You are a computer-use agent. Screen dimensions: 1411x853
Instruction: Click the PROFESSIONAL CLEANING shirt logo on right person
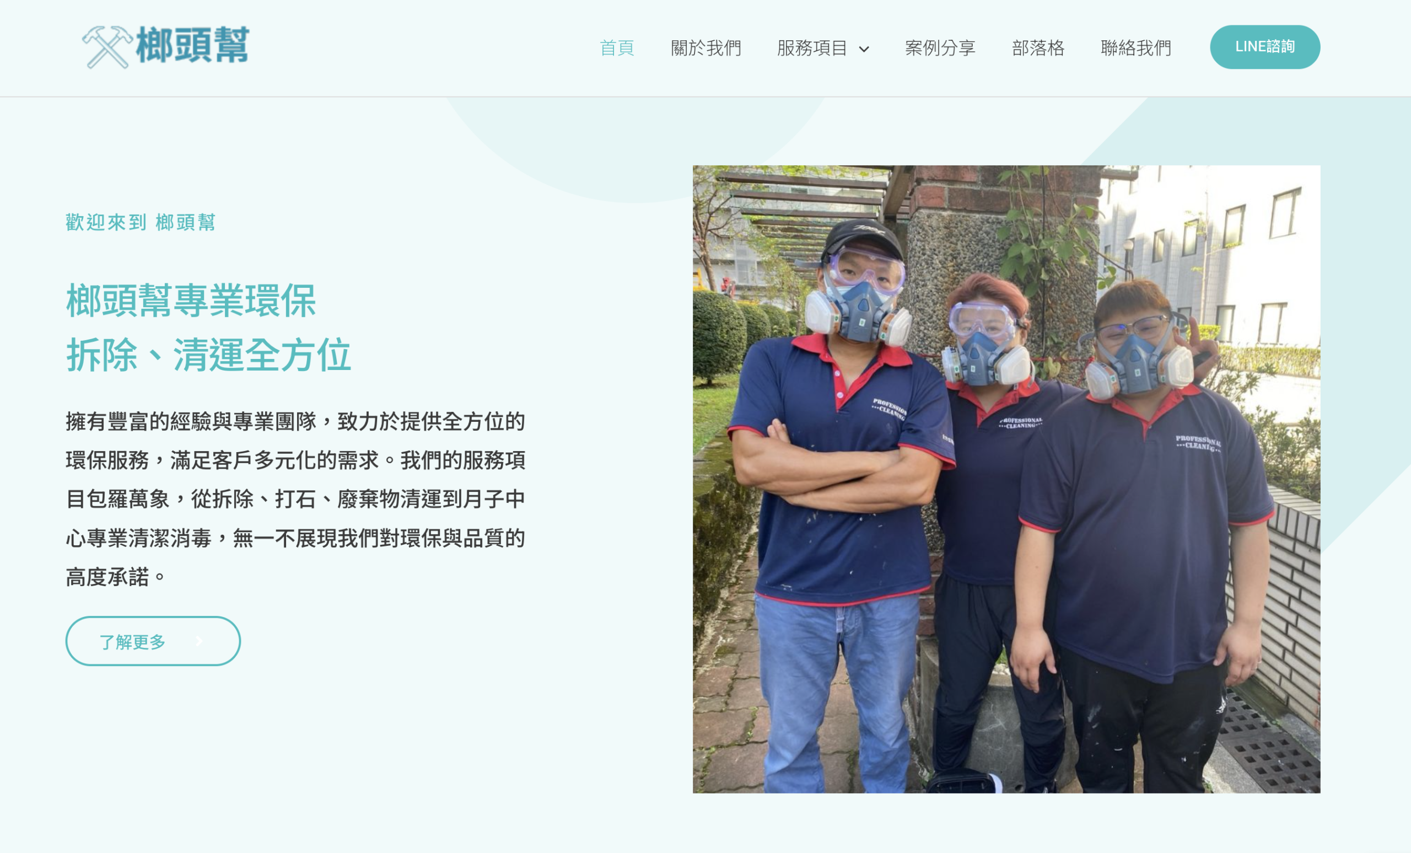click(x=1198, y=443)
